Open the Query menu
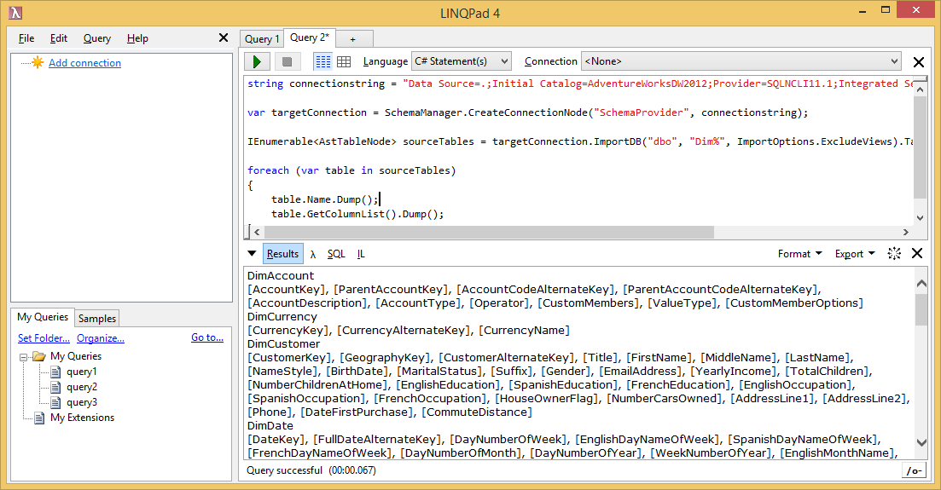941x490 pixels. click(97, 38)
